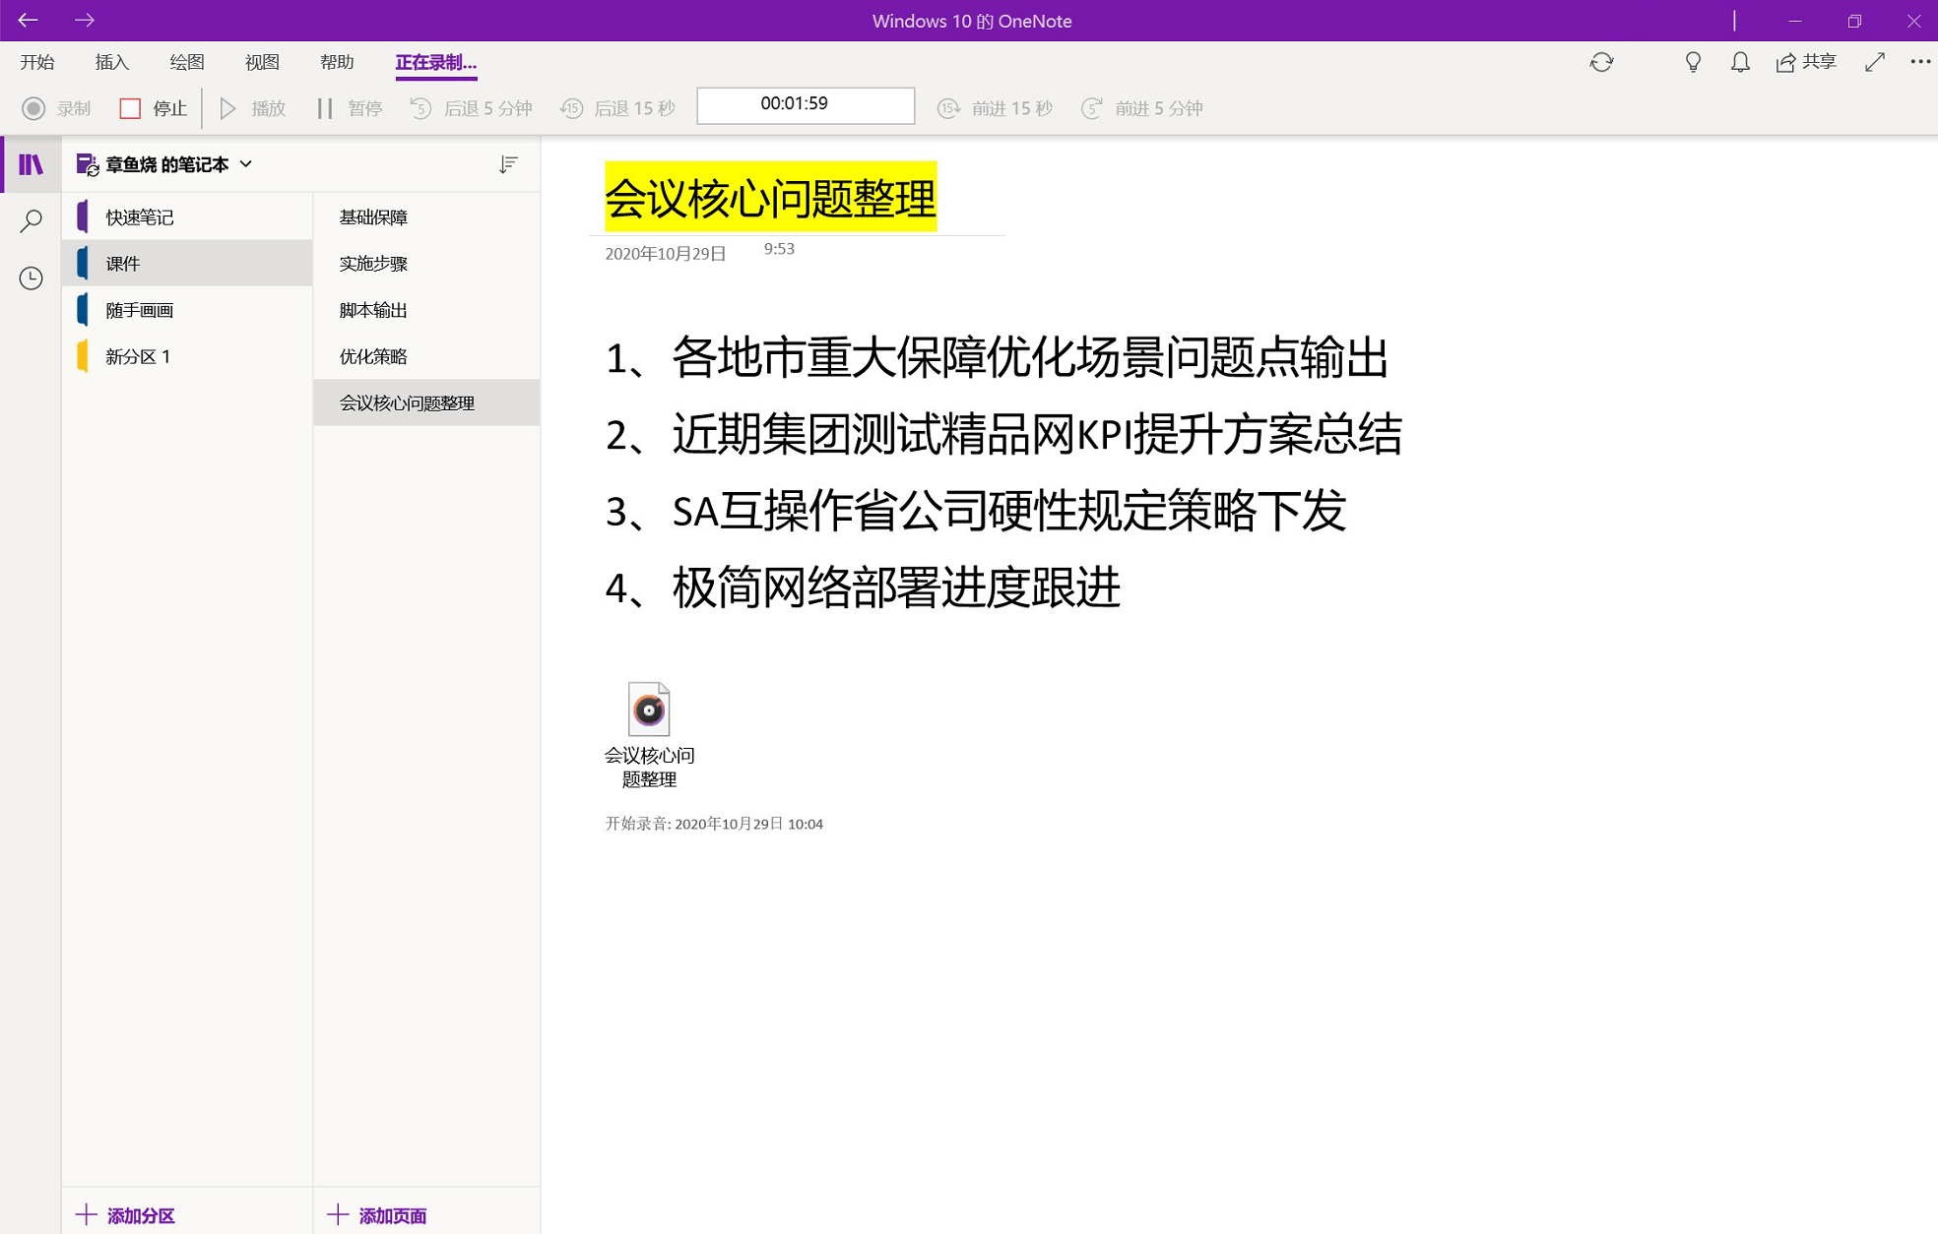Stop the audio recording
1938x1234 pixels.
point(153,108)
